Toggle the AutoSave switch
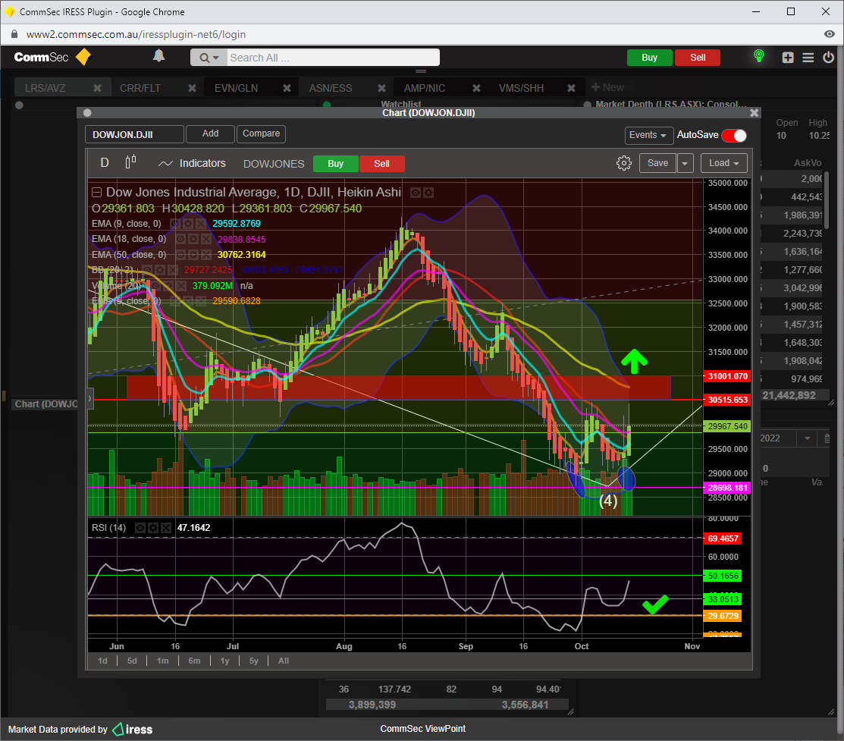 (x=733, y=135)
